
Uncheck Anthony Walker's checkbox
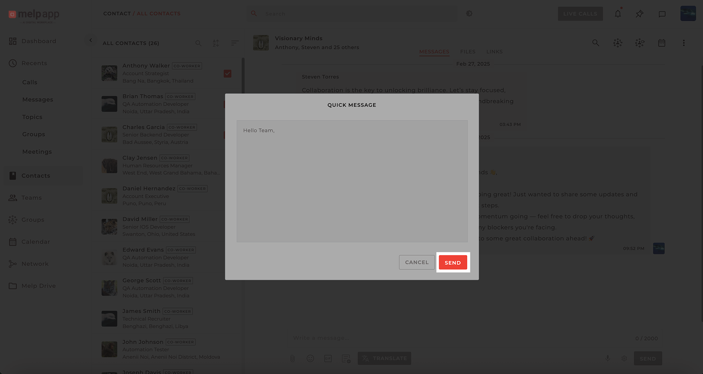click(227, 73)
